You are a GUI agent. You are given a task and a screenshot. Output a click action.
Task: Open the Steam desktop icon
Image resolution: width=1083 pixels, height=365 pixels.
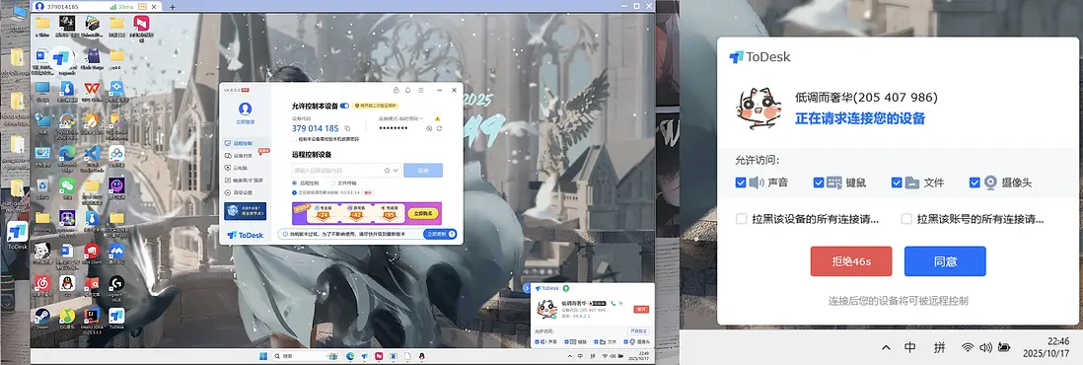(42, 317)
